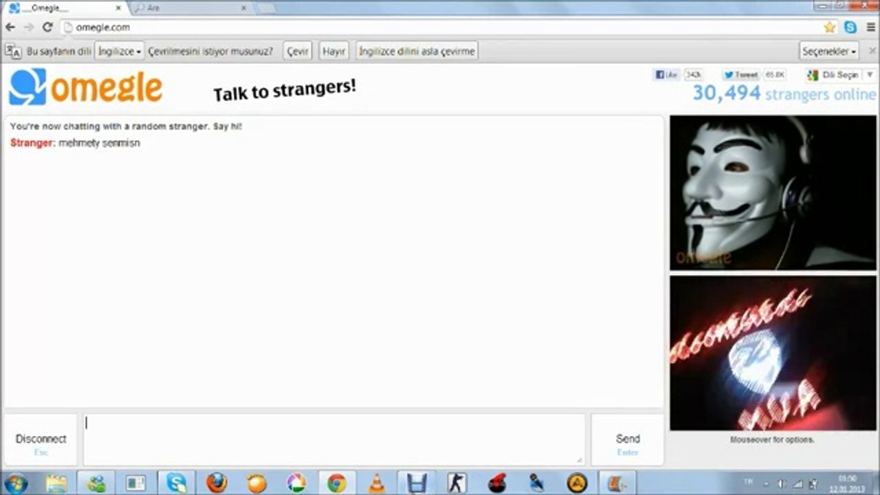880x495 pixels.
Task: Click İngilizce dilini asla çevirme button
Action: (x=417, y=51)
